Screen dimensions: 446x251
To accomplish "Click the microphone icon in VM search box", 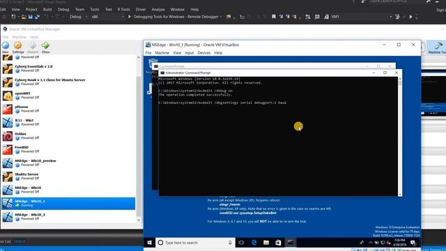I will pos(230,243).
